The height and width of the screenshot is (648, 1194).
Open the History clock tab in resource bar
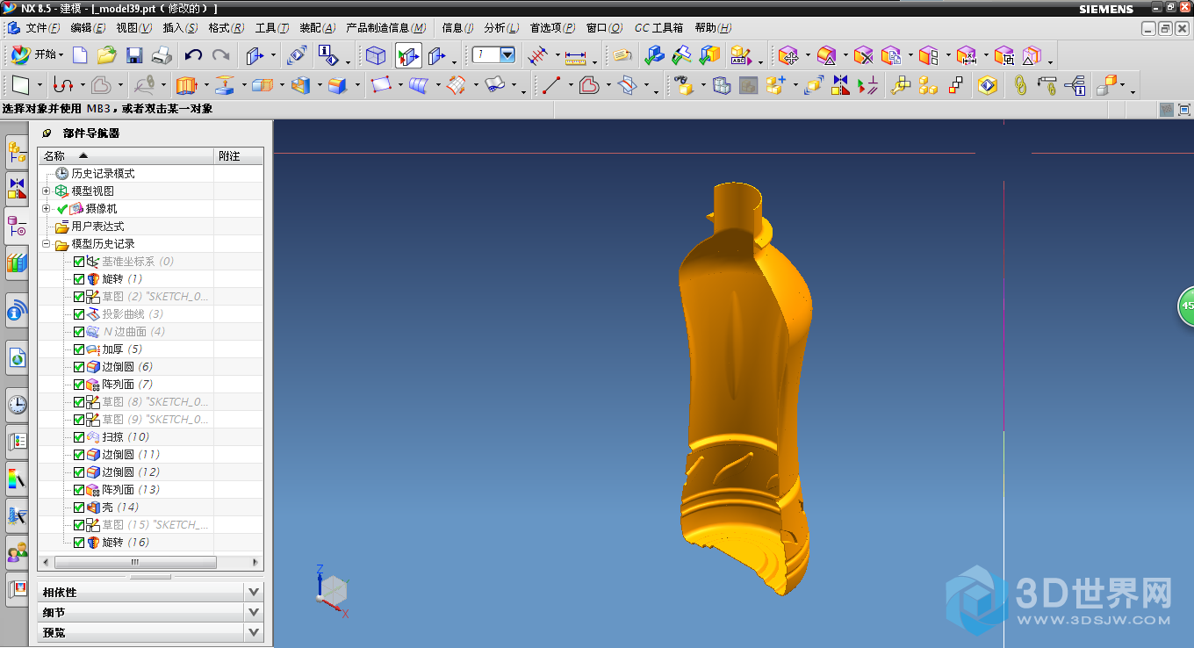coord(17,405)
